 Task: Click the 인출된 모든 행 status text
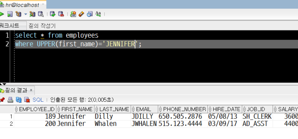[x=82, y=99]
